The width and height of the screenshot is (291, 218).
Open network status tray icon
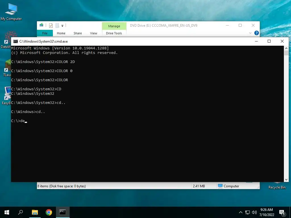tap(248, 212)
